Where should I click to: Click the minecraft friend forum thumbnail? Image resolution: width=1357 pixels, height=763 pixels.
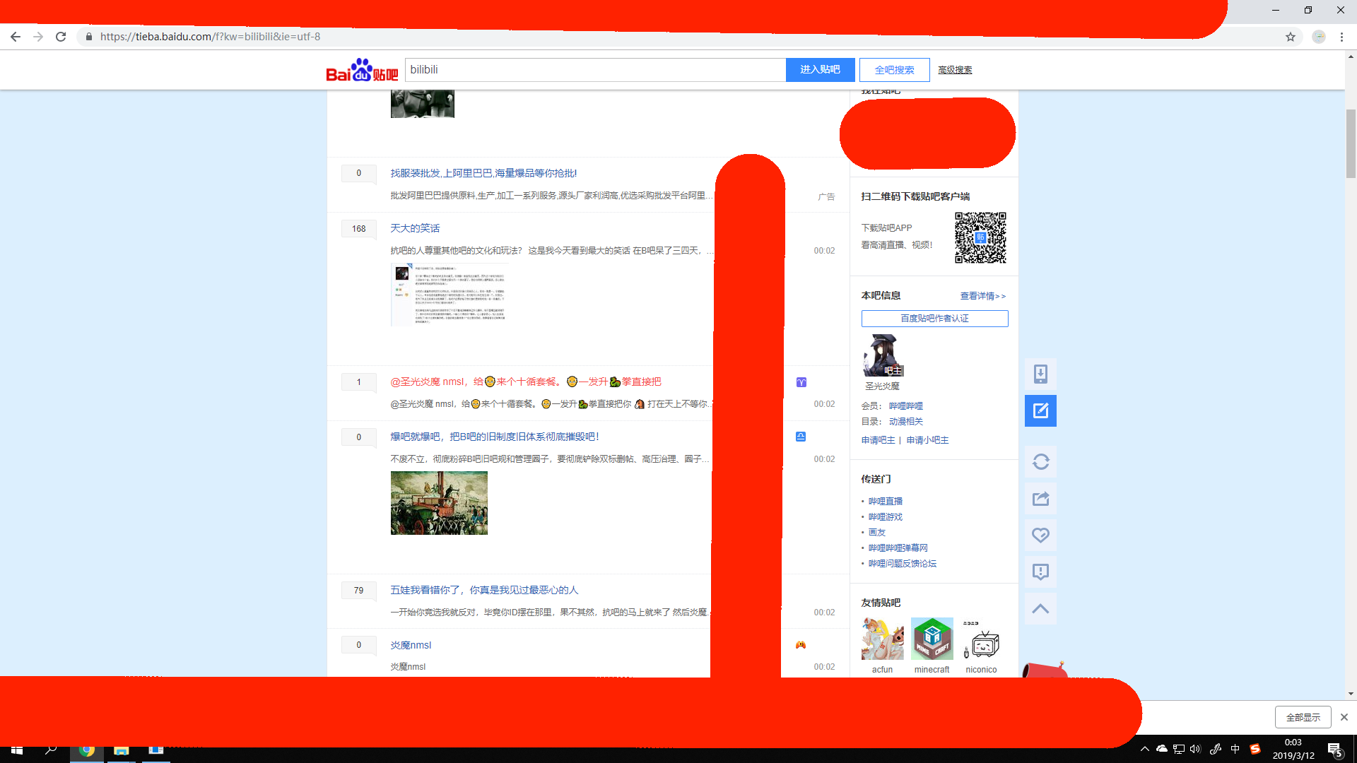point(932,639)
